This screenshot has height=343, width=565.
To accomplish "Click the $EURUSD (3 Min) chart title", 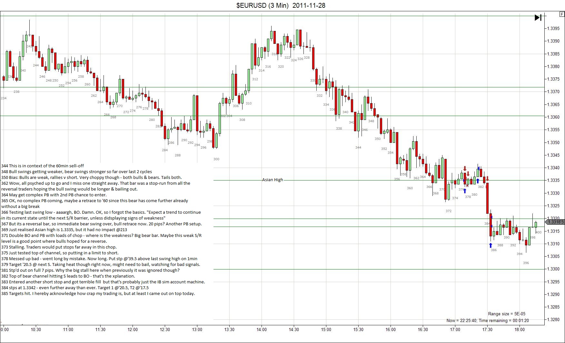I will pyautogui.click(x=281, y=5).
